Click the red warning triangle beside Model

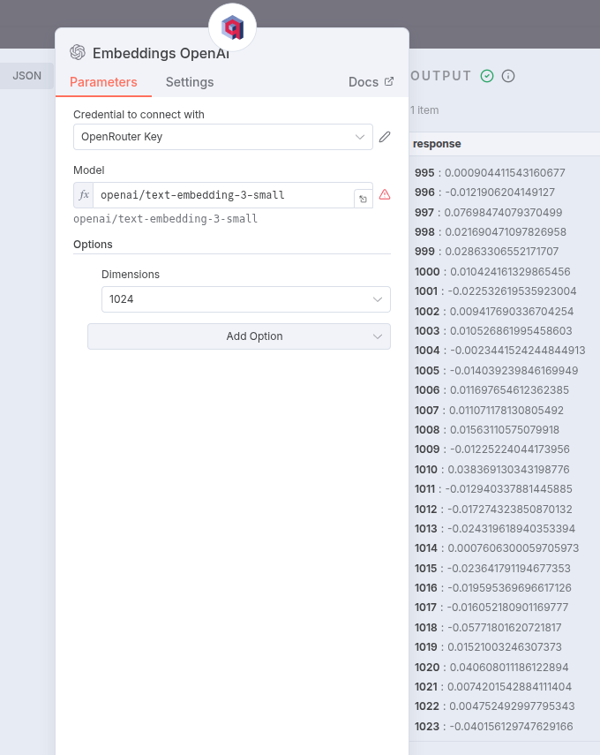tap(385, 194)
